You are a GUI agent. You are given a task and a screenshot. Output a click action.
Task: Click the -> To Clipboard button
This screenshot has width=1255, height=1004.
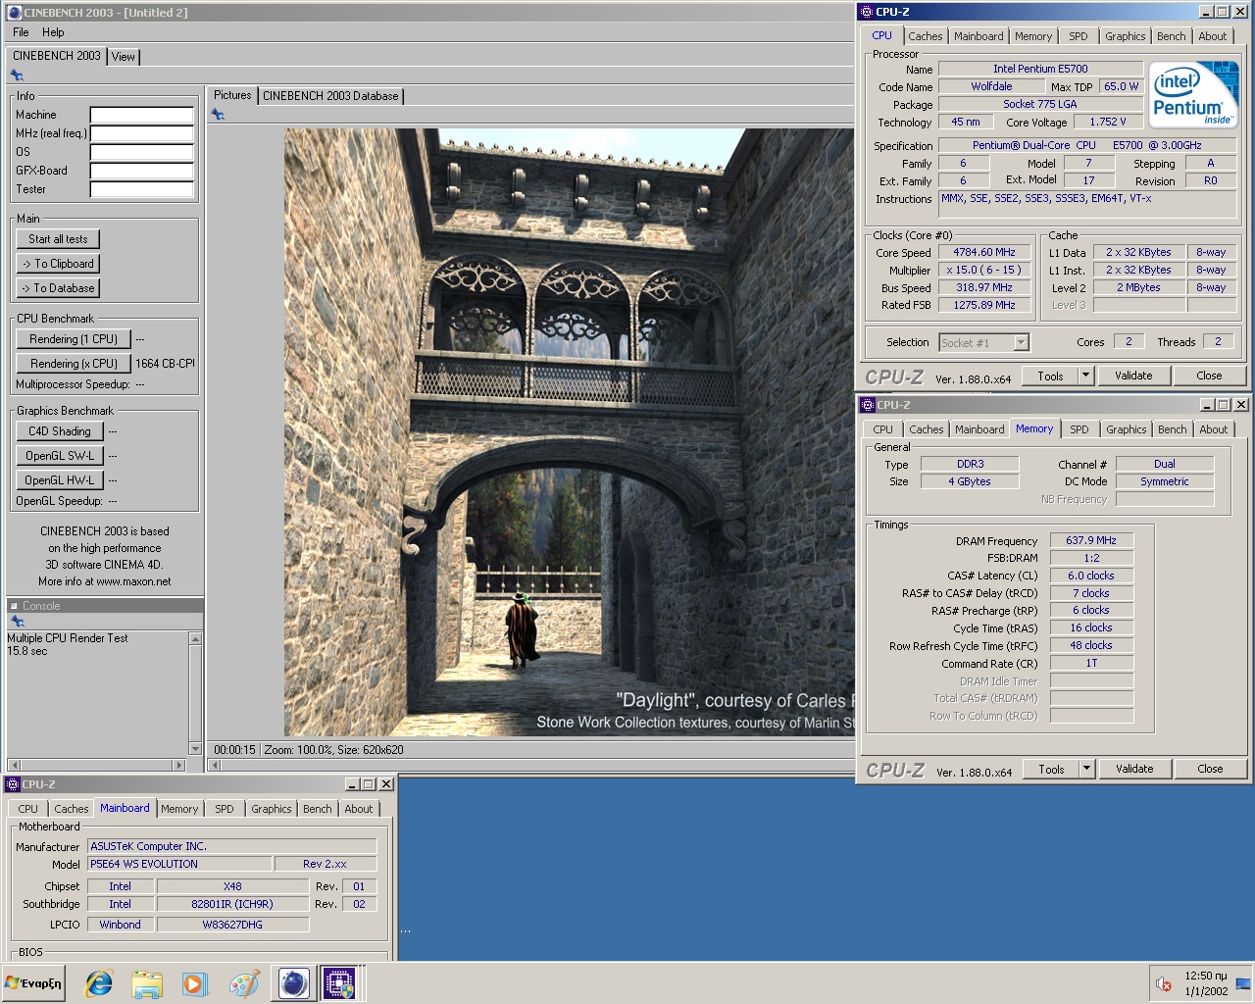[x=58, y=264]
